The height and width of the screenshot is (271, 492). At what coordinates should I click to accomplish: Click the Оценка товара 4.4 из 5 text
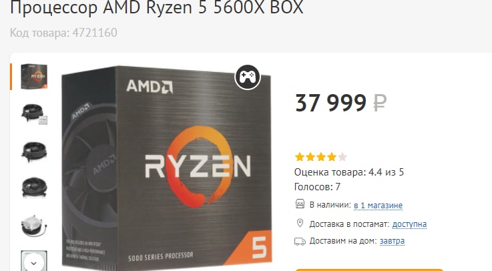click(349, 172)
